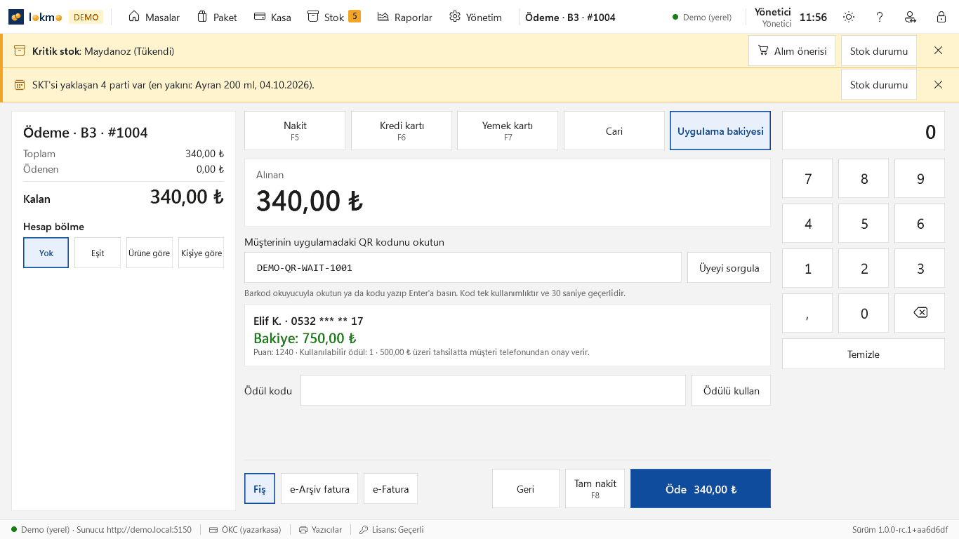
Task: Dismiss the Kritik stok Maydanoz alert
Action: pos(938,51)
